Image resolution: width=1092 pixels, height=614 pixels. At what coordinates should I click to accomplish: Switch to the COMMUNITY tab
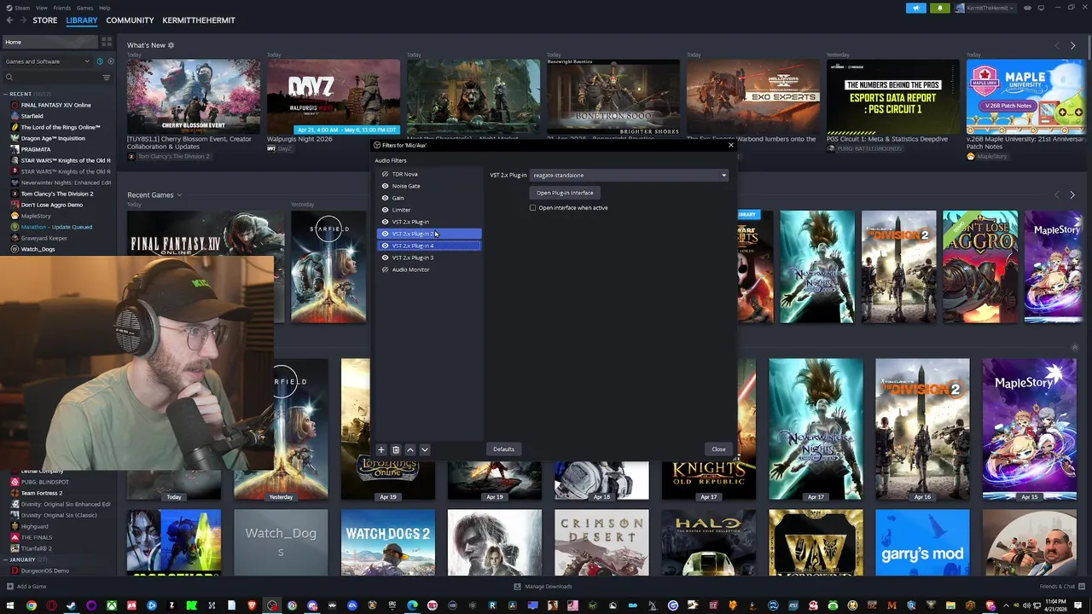pos(130,20)
